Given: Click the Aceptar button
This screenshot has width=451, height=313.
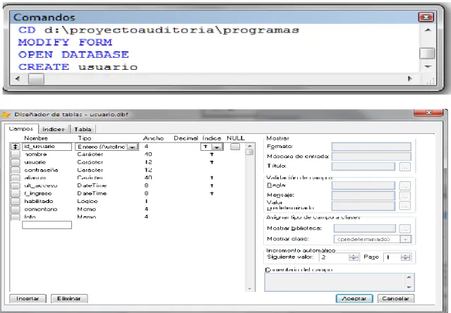Looking at the screenshot, I should (354, 299).
